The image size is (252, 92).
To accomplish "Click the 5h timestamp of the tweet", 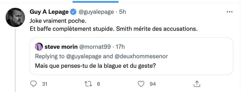I will point(122,12).
